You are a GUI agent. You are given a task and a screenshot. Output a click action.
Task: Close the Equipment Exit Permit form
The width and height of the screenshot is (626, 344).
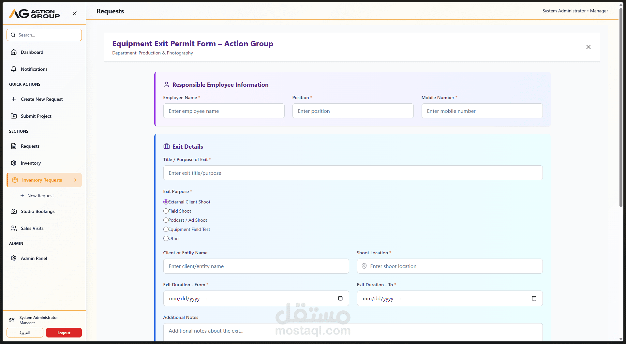point(589,47)
